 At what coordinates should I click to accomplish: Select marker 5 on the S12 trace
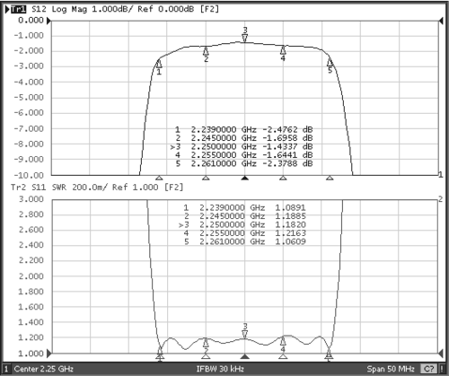tap(330, 66)
